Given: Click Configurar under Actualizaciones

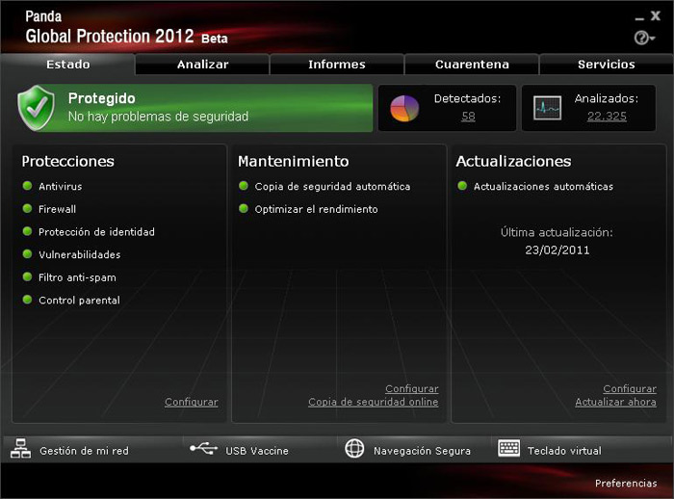Looking at the screenshot, I should coord(630,388).
